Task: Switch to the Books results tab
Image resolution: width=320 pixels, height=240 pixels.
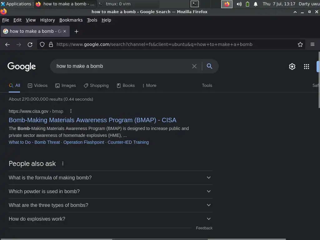Action: coord(126,86)
